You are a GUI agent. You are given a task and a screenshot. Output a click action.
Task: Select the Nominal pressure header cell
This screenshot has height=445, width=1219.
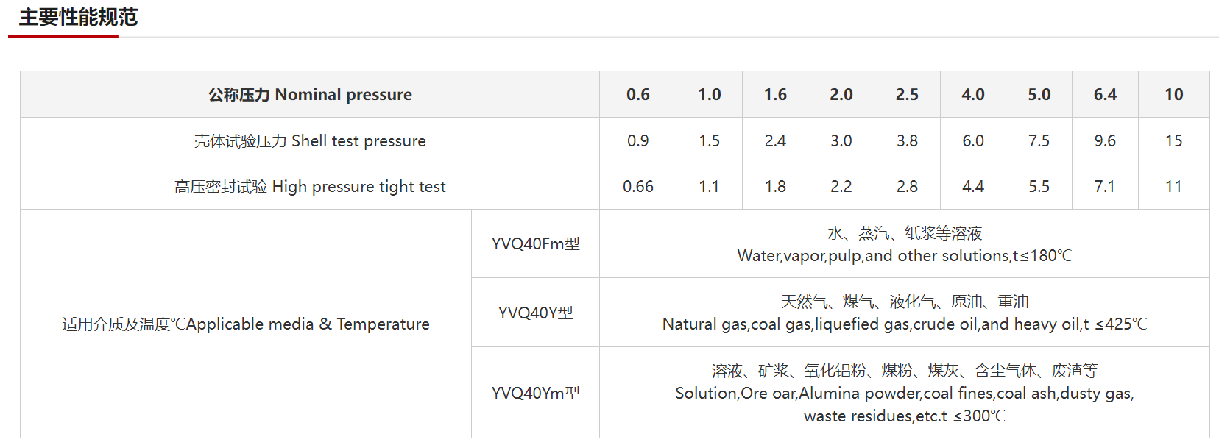click(x=310, y=94)
